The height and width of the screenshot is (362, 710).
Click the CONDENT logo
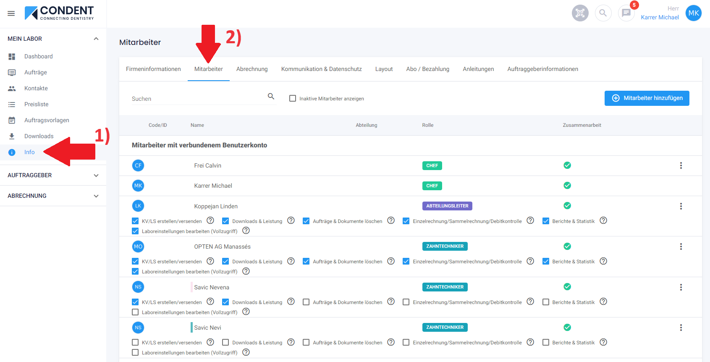coord(59,13)
